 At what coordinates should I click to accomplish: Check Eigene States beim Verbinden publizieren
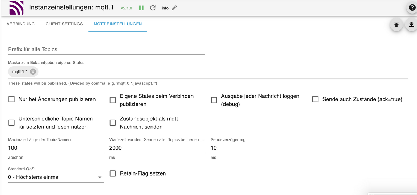(x=113, y=100)
